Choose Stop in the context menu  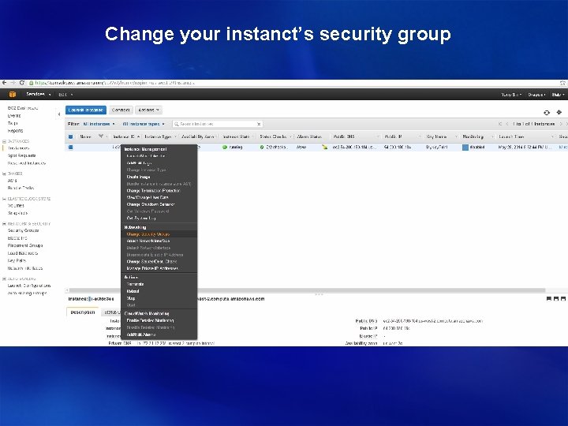(131, 298)
